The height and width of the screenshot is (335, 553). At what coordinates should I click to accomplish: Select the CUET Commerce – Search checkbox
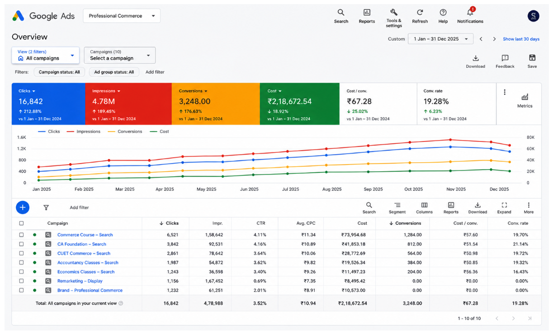click(21, 253)
